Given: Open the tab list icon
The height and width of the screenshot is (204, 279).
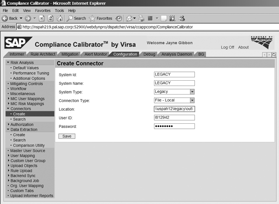Looking at the screenshot, I should (x=274, y=55).
